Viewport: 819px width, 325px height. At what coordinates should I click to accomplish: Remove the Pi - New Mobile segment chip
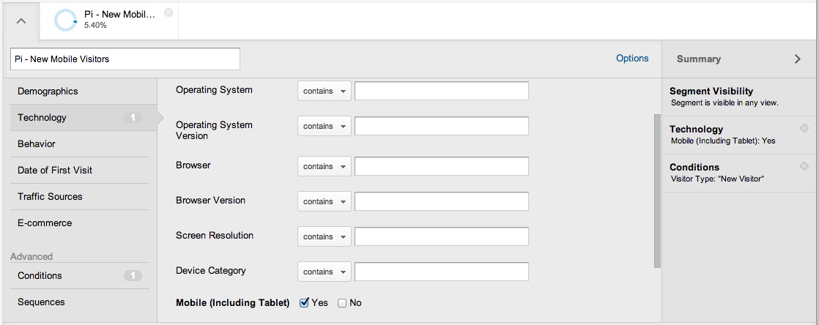[x=168, y=12]
